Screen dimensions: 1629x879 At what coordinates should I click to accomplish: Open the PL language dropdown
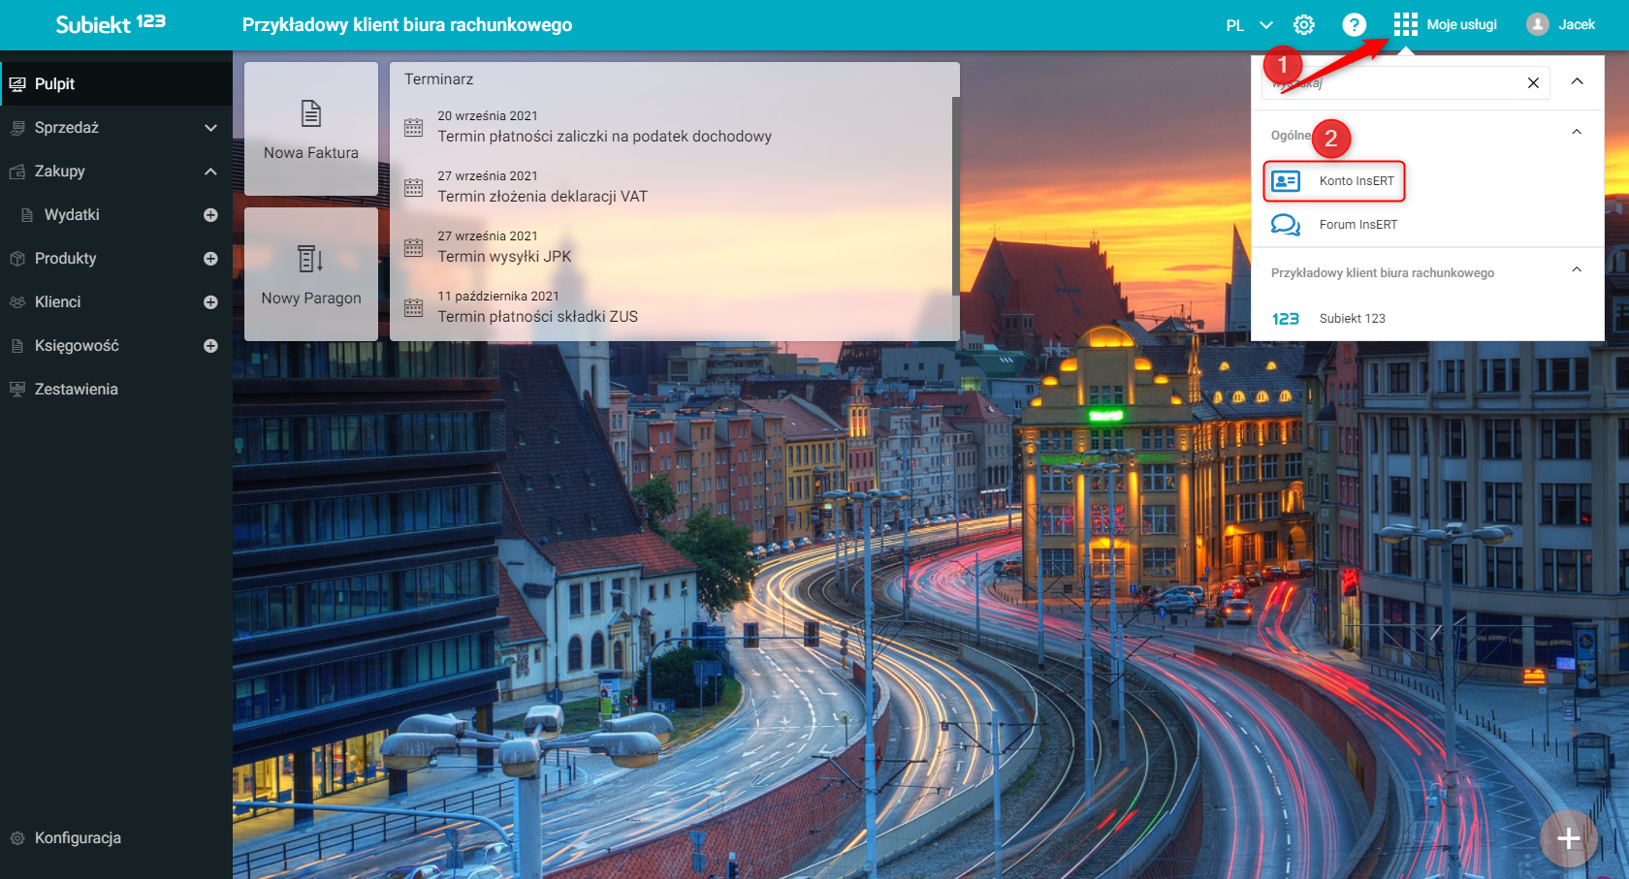[x=1250, y=25]
